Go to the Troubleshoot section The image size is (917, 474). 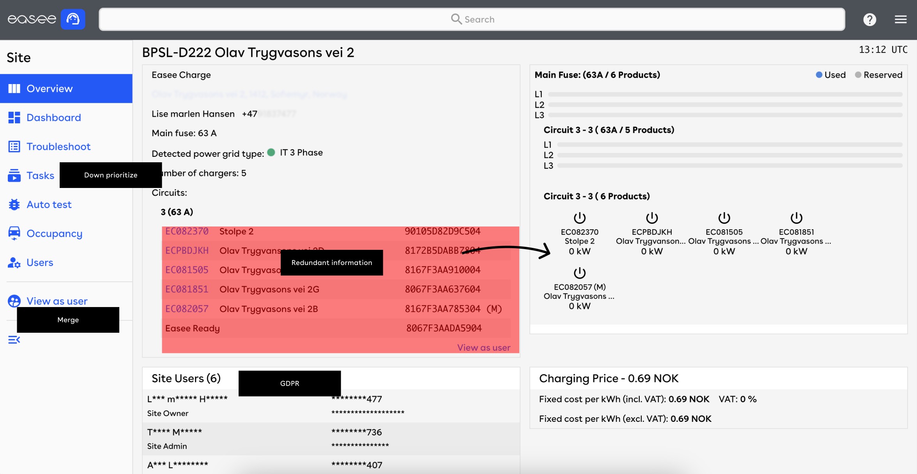click(58, 147)
